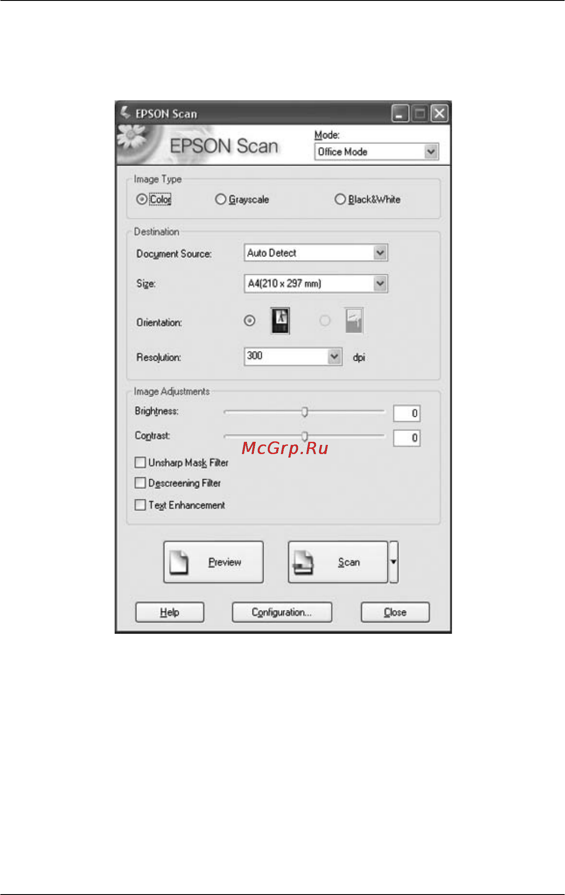Viewport: 565px width, 895px height.
Task: Open the Document Source dropdown
Action: click(x=316, y=253)
